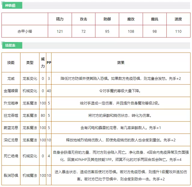Image resolution: width=192 pixels, height=187 pixels.
Task: Click the 深红龙息 skill name
Action: [x=11, y=140]
